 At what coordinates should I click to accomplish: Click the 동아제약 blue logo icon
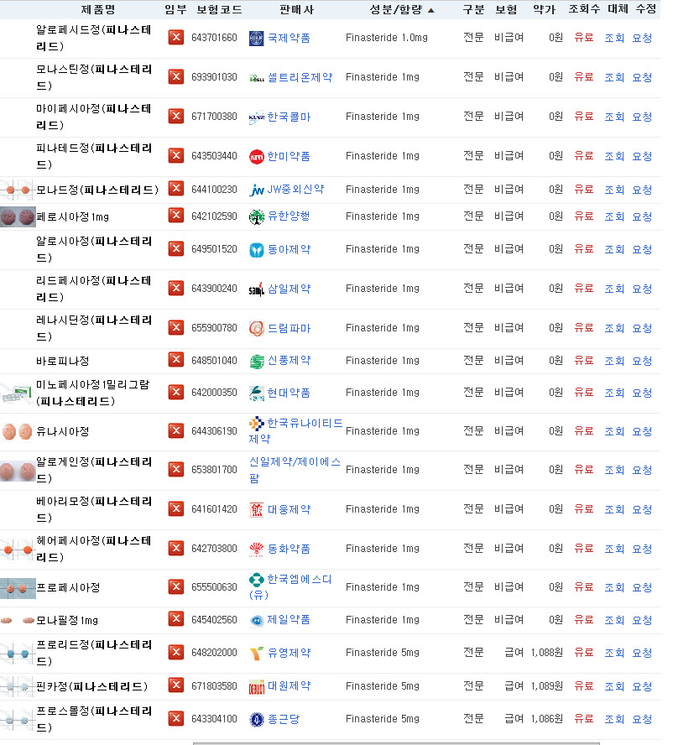[257, 250]
